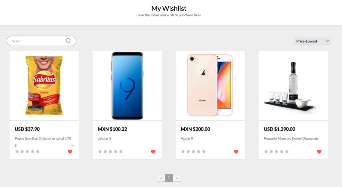Image resolution: width=342 pixels, height=187 pixels.
Task: Go to next page with » arrow
Action: pyautogui.click(x=177, y=178)
